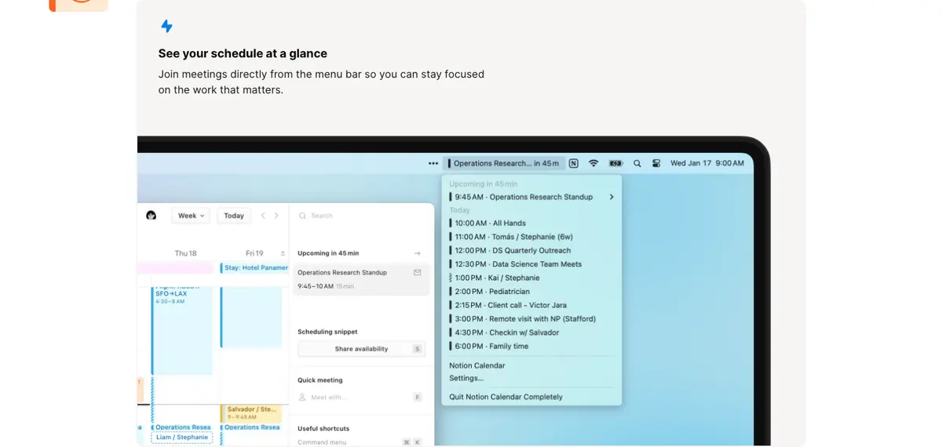The width and height of the screenshot is (942, 447).
Task: Click the arrow beside Upcoming in 45 min
Action: tap(418, 253)
